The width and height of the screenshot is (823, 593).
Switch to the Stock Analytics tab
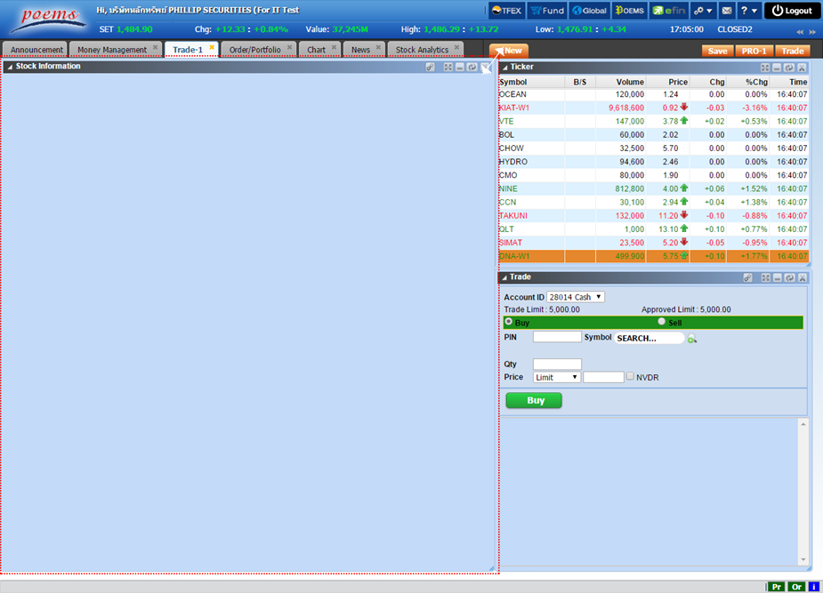[x=422, y=50]
